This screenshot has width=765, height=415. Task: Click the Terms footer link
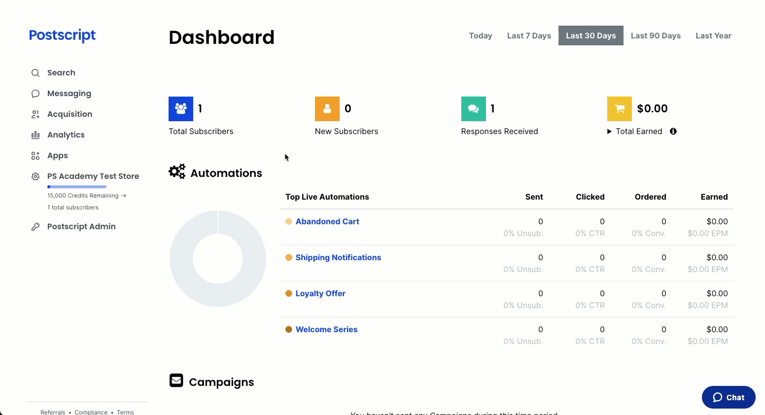coord(125,412)
